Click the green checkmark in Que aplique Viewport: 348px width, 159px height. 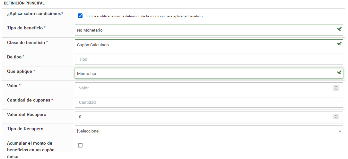click(x=339, y=72)
